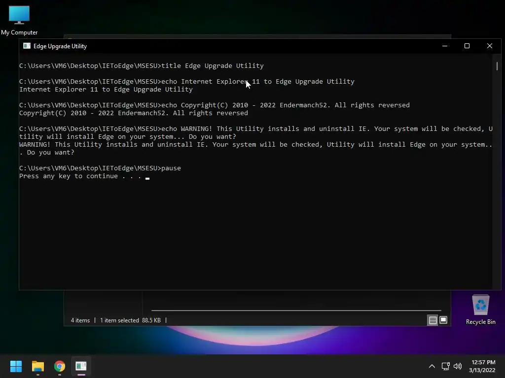Click the 'pause' command line

pyautogui.click(x=100, y=168)
